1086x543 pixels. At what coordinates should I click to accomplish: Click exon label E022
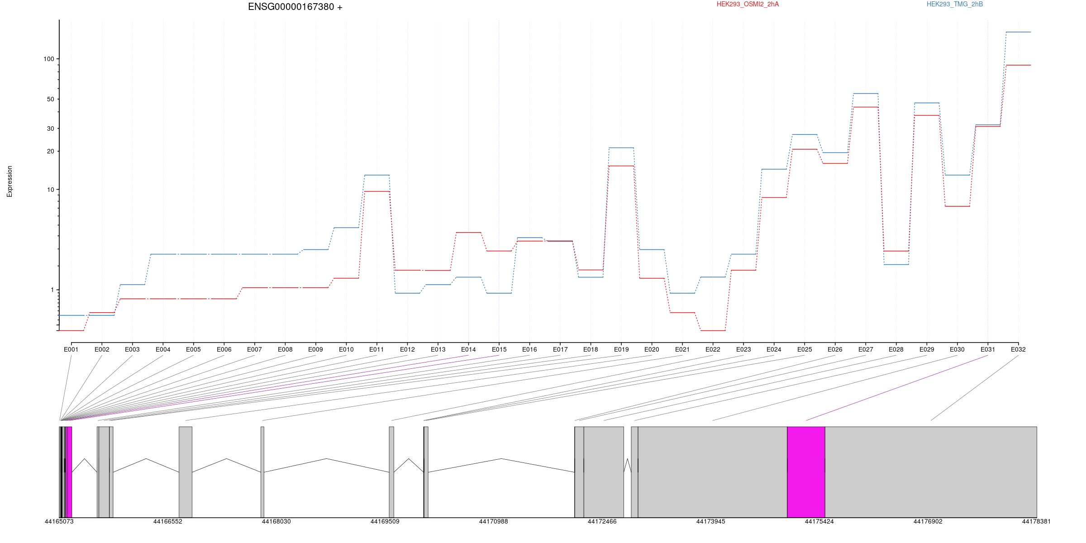713,349
